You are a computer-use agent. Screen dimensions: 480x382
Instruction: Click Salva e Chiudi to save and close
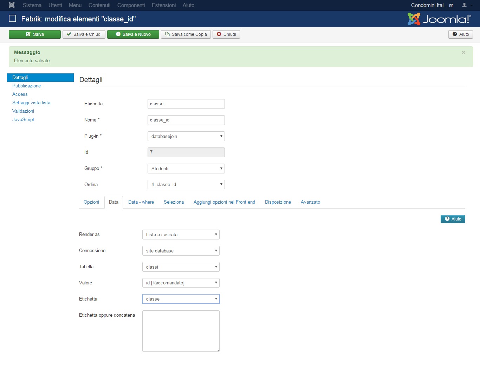click(x=84, y=34)
